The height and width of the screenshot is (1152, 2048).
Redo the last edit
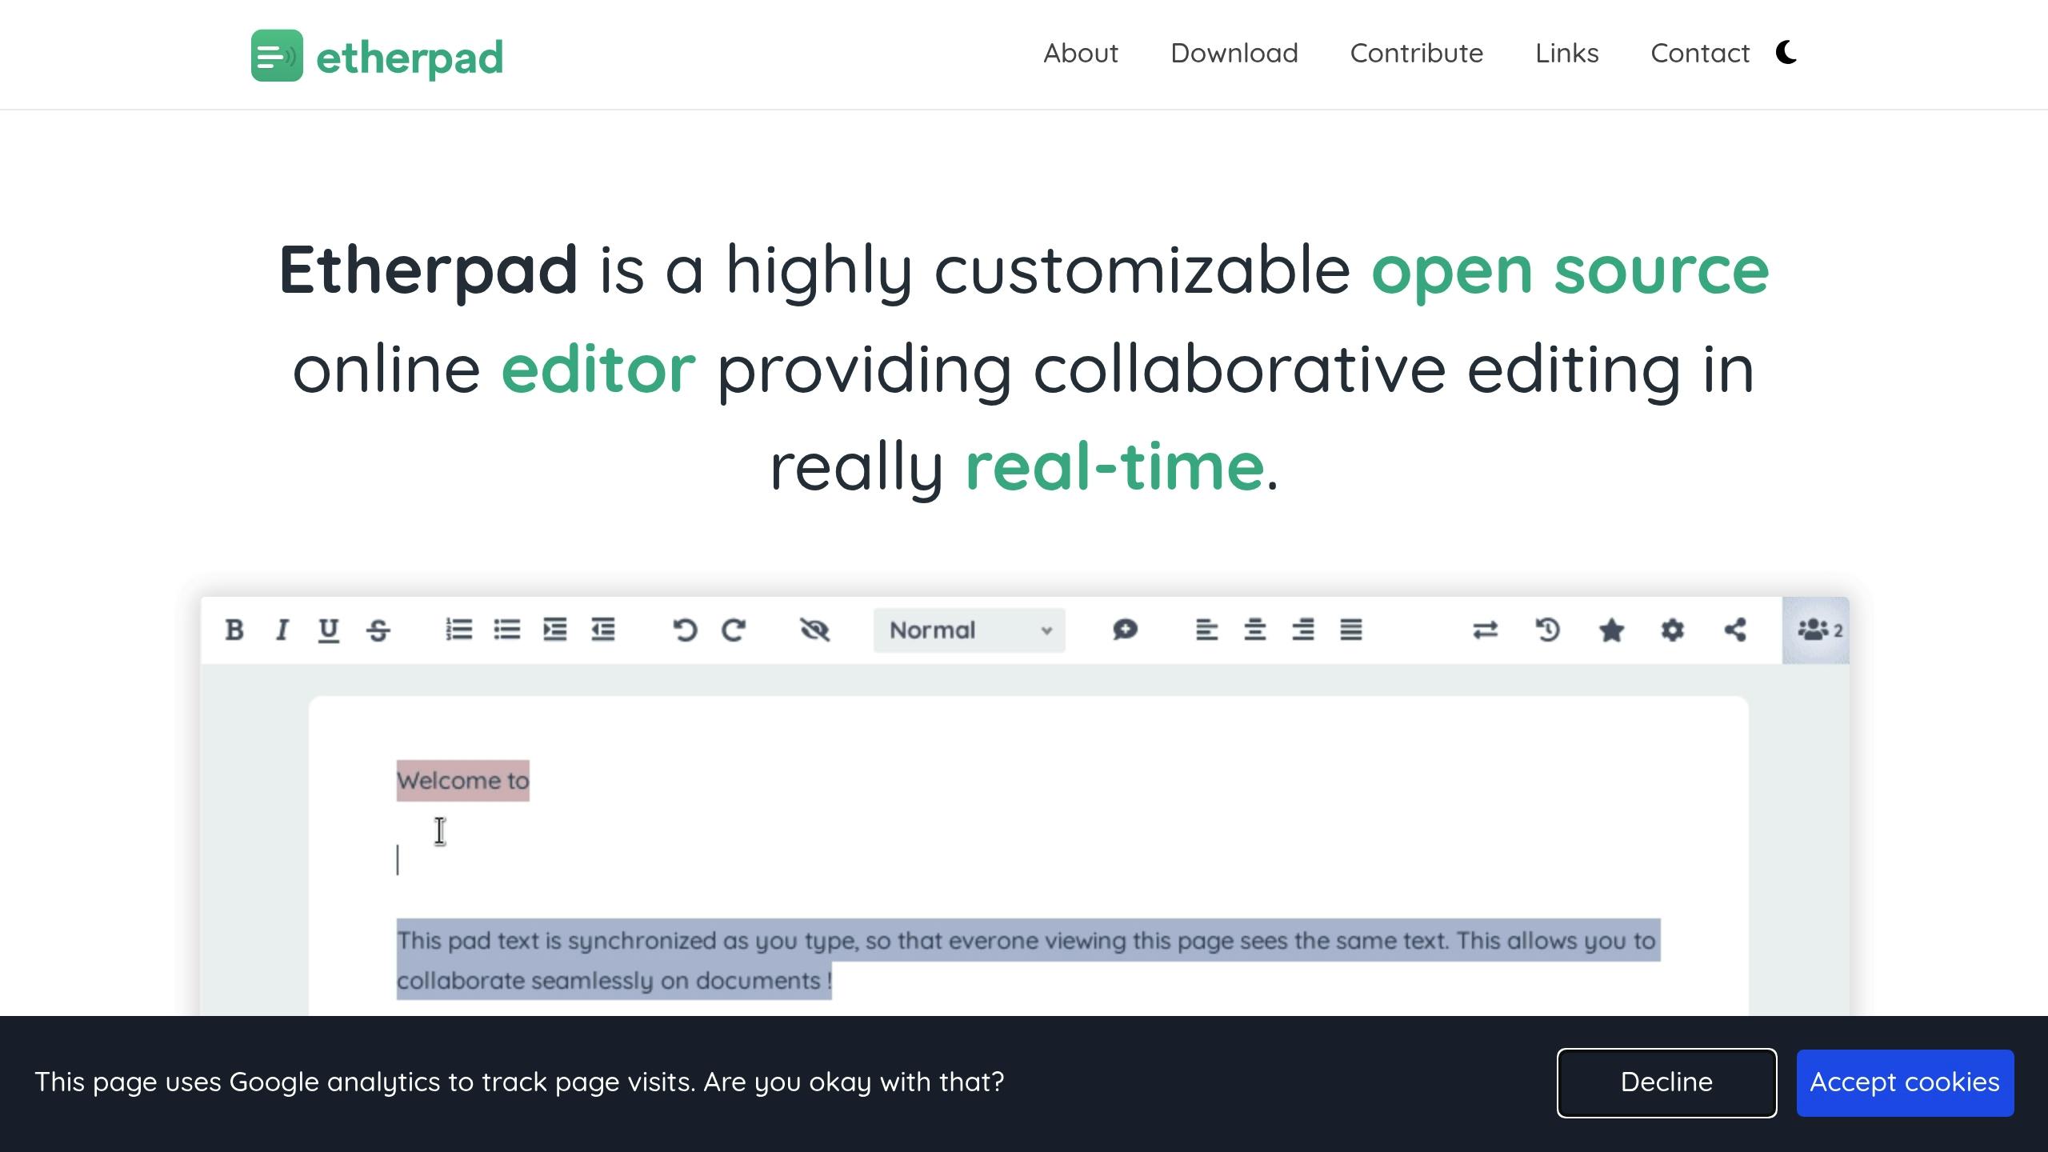click(x=734, y=630)
